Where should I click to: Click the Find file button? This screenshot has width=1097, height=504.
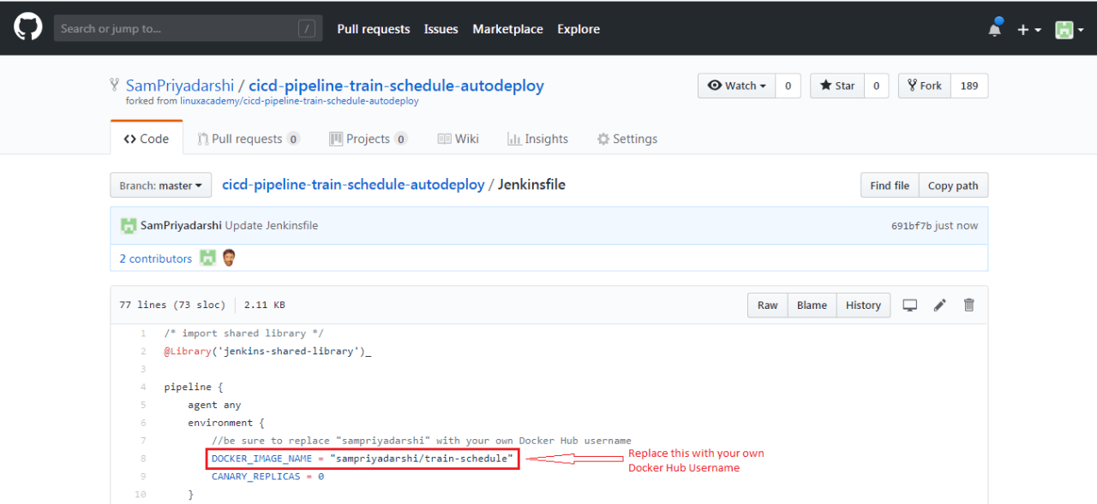click(x=890, y=186)
